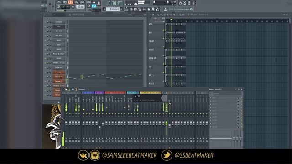This screenshot has width=292, height=164.
Task: Open the channel rack menu arrow
Action: [45, 15]
